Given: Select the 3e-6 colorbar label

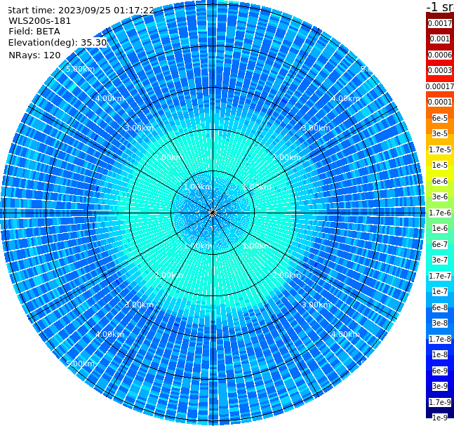Looking at the screenshot, I should (440, 197).
